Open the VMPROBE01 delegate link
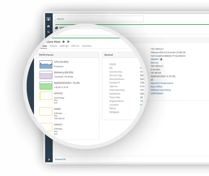 tap(157, 94)
